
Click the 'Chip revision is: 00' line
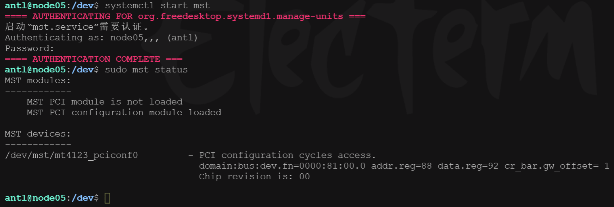[254, 177]
